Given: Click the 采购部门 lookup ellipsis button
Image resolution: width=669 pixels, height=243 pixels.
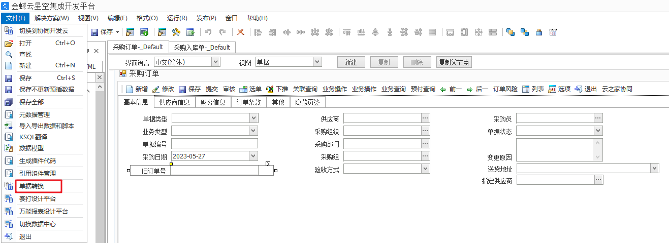Looking at the screenshot, I should 425,143.
